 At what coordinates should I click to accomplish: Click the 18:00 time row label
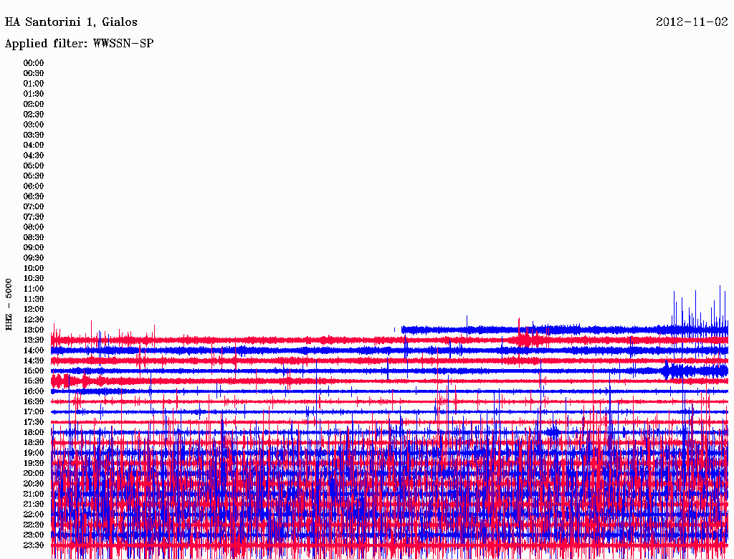[34, 432]
